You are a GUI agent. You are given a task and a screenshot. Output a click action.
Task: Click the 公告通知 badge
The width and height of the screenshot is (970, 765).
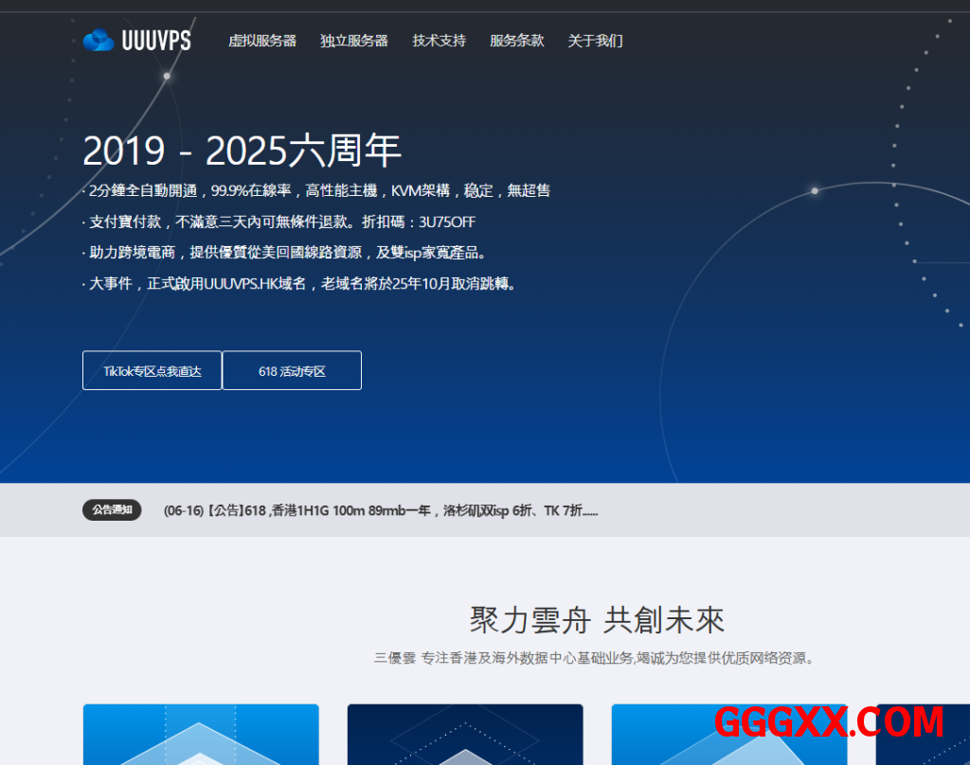(x=112, y=510)
